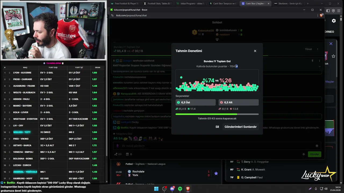The height and width of the screenshot is (193, 344).
Task: Select the 6,5 Alt prediction option
Action: coord(239,102)
